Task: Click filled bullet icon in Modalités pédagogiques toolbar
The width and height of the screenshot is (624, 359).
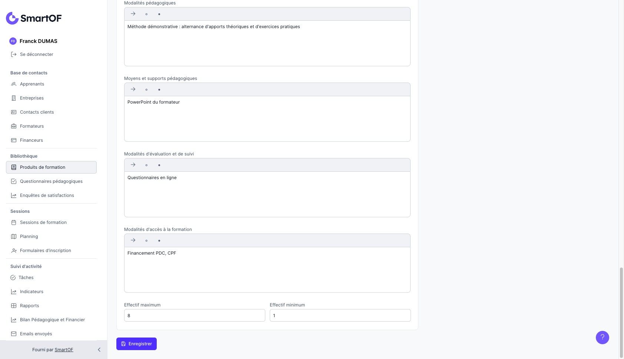Action: click(159, 14)
